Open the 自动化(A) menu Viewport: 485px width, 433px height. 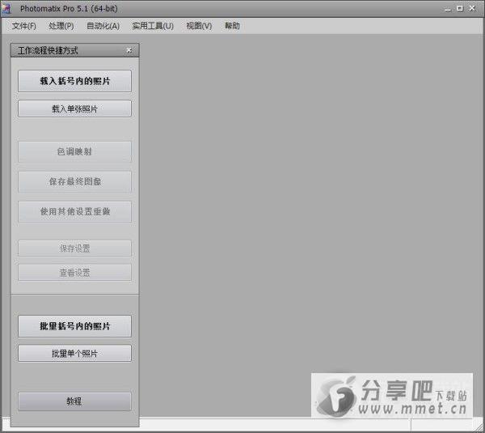point(103,26)
